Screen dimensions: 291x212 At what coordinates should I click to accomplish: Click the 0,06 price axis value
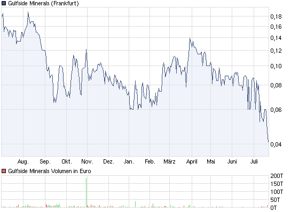[x=276, y=110]
